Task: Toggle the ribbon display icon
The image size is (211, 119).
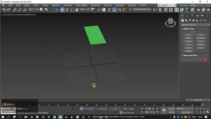Action: coord(177,10)
